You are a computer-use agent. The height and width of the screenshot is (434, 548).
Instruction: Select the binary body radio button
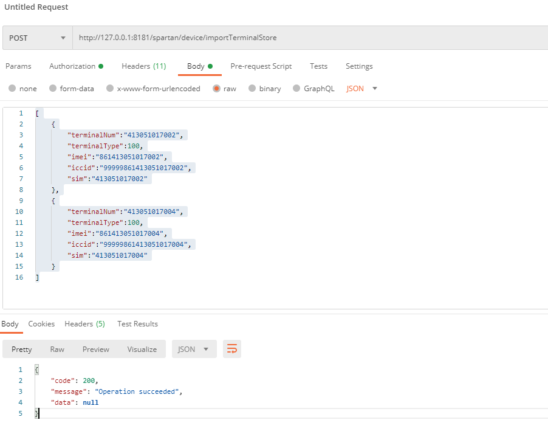click(252, 89)
